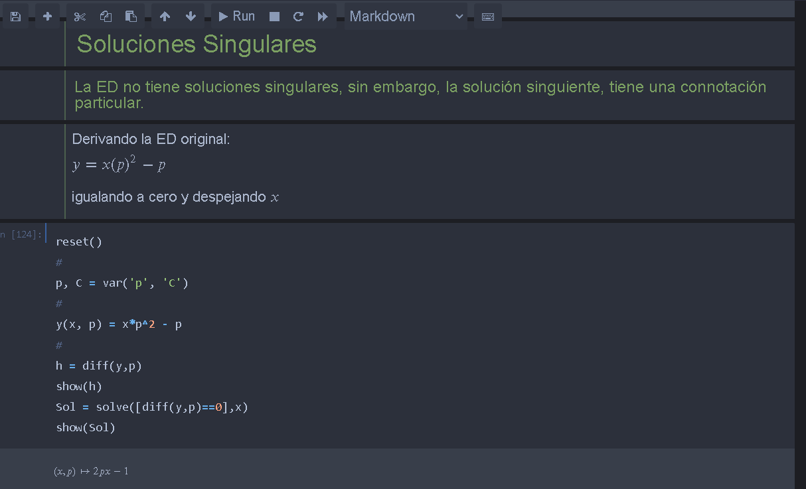The image size is (806, 489).
Task: Restart the kernel with the circular arrow
Action: [298, 17]
